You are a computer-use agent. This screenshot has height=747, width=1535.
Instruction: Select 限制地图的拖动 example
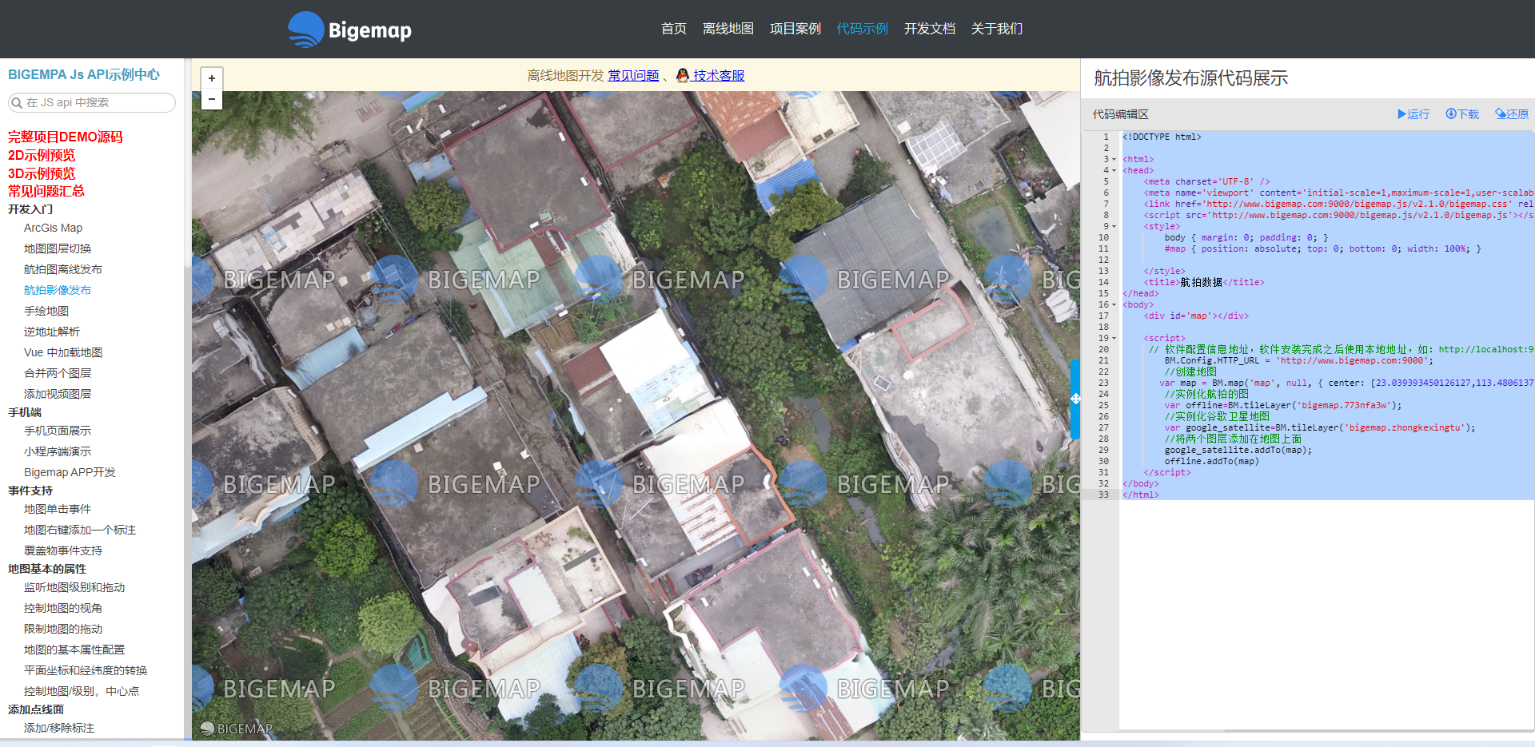63,629
